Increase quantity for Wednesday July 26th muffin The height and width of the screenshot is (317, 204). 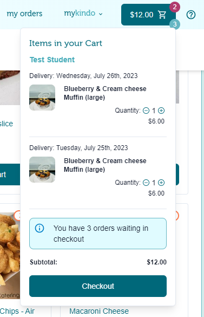point(161,111)
